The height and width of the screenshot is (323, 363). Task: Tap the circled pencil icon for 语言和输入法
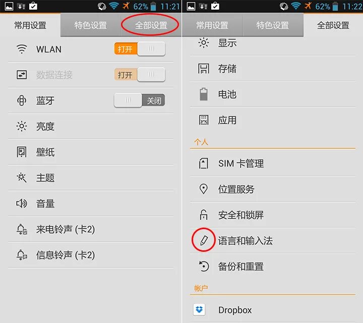point(204,240)
